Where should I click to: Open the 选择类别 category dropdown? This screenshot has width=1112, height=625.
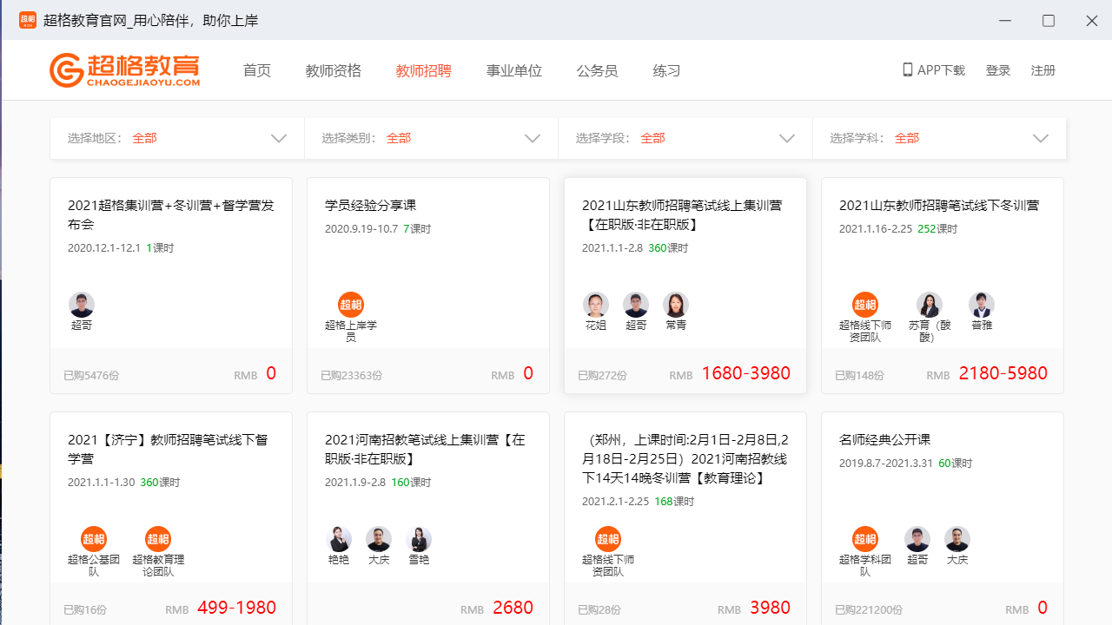coord(532,138)
